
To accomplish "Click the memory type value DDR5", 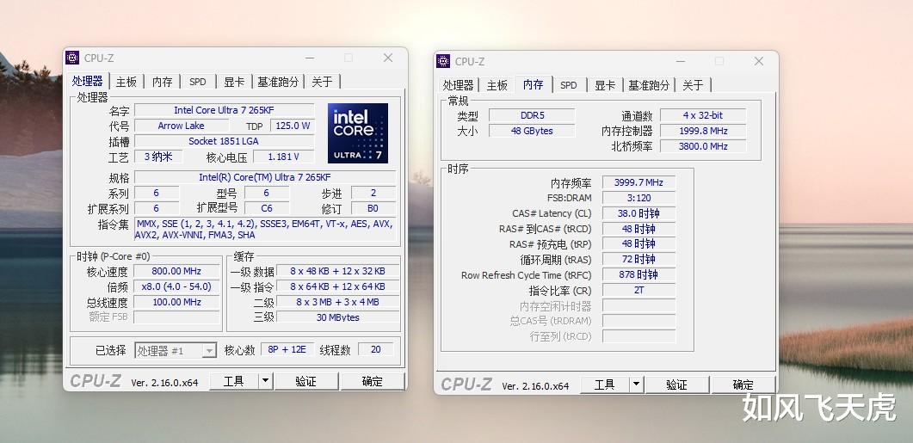I will coord(532,115).
